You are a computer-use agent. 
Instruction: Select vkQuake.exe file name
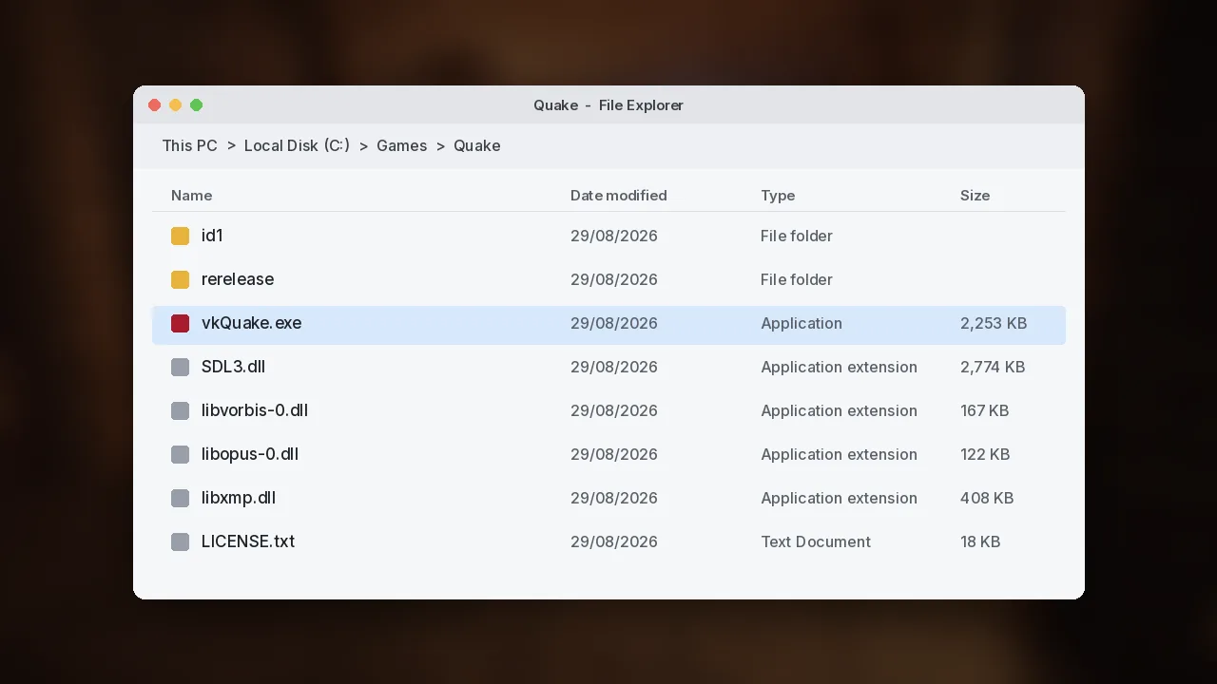coord(252,323)
